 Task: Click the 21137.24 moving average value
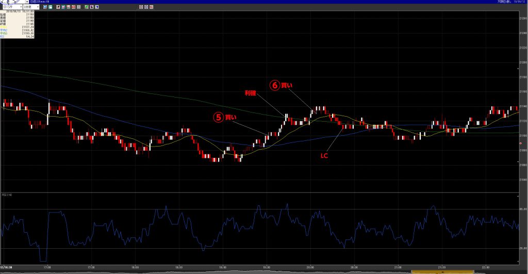pos(28,27)
